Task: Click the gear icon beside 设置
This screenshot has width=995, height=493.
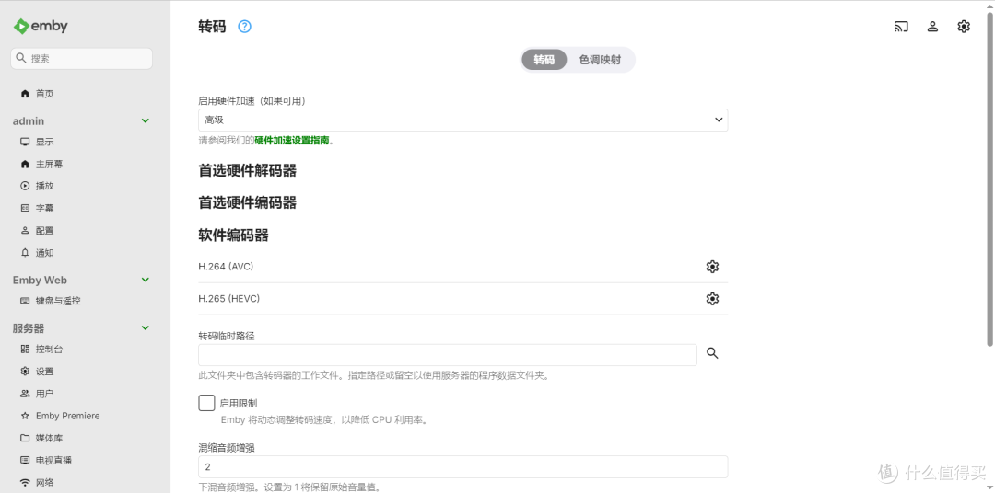Action: point(25,372)
